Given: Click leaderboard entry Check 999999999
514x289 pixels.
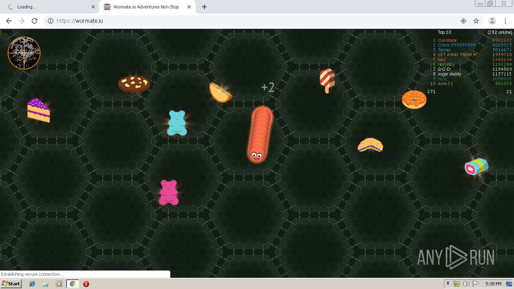Looking at the screenshot, I should [457, 45].
